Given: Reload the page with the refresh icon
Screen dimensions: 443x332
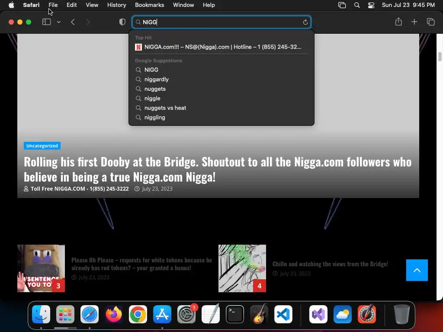Looking at the screenshot, I should (305, 22).
